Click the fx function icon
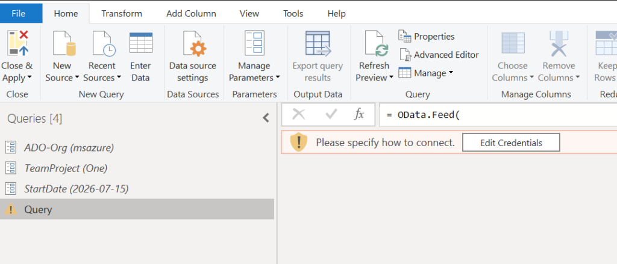 coord(359,114)
